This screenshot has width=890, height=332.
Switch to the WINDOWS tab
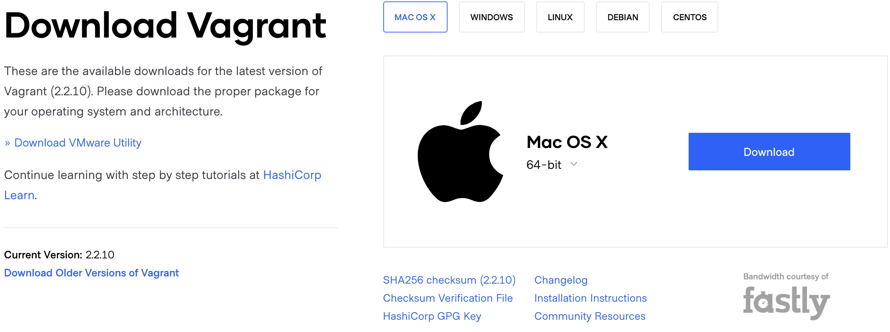pos(492,17)
